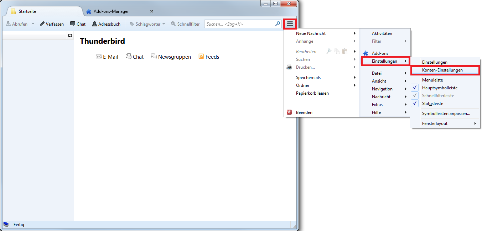Toggle the Hauptsymbolleiste checkmark
The height and width of the screenshot is (231, 482).
[x=415, y=88]
